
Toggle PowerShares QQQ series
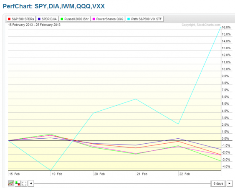108,19
